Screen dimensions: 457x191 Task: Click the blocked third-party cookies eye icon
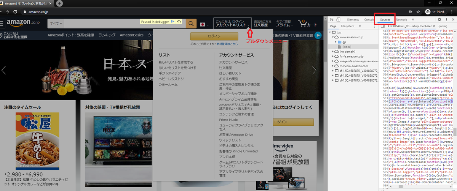point(411,12)
